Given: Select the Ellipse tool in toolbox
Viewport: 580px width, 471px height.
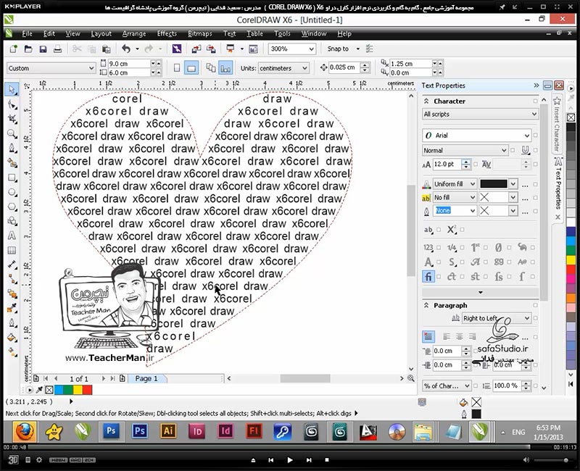Looking at the screenshot, I should pos(12,192).
